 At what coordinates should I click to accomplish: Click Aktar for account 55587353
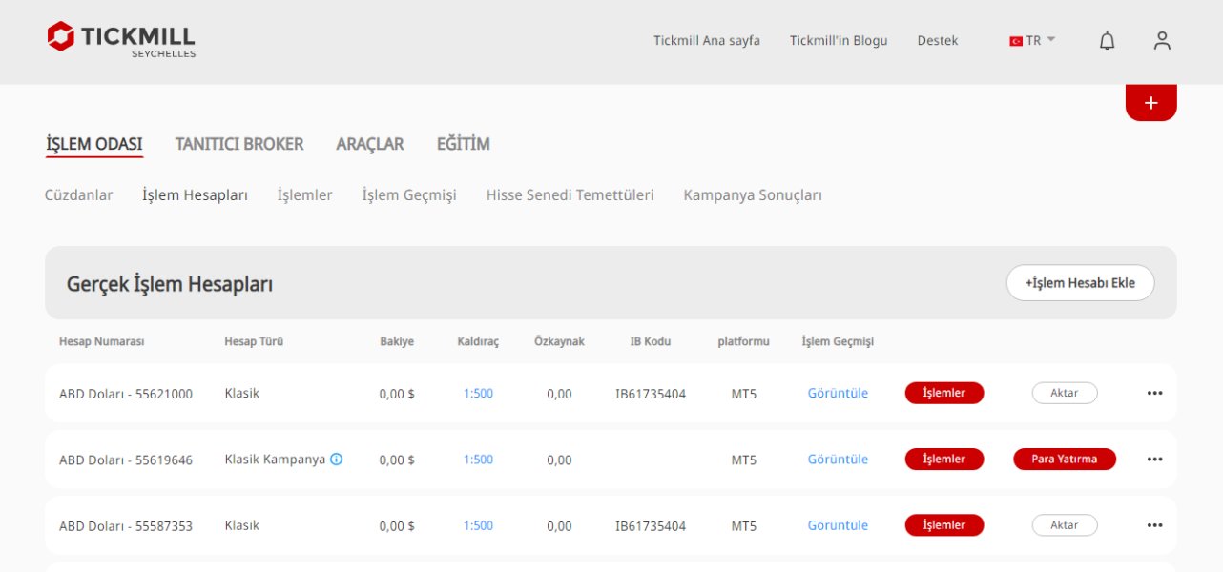[1065, 525]
